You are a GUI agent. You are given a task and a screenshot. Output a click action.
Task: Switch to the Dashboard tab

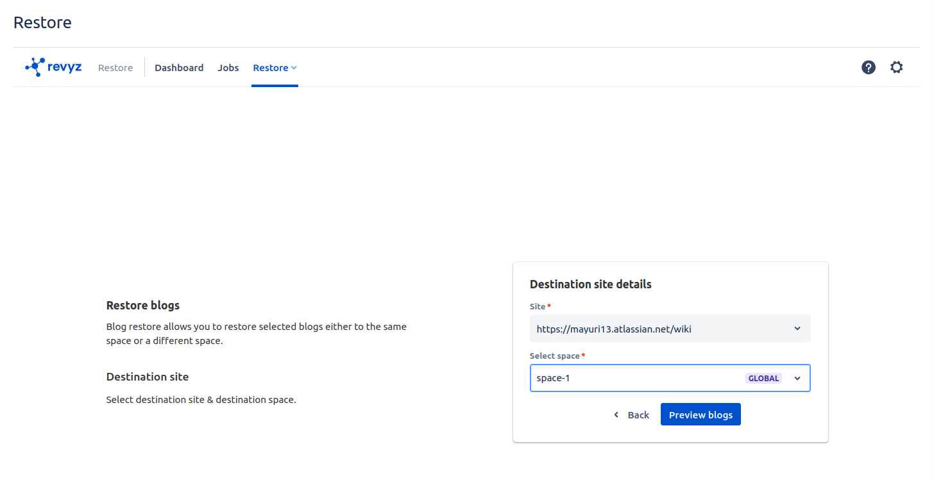point(179,68)
